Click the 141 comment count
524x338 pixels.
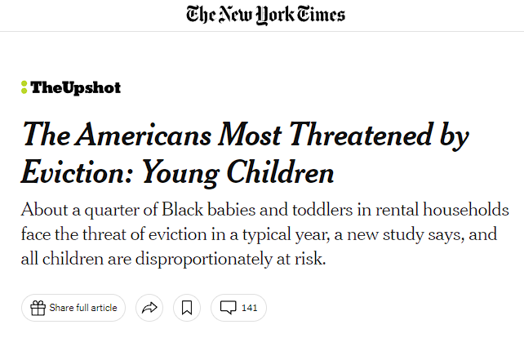pos(249,308)
